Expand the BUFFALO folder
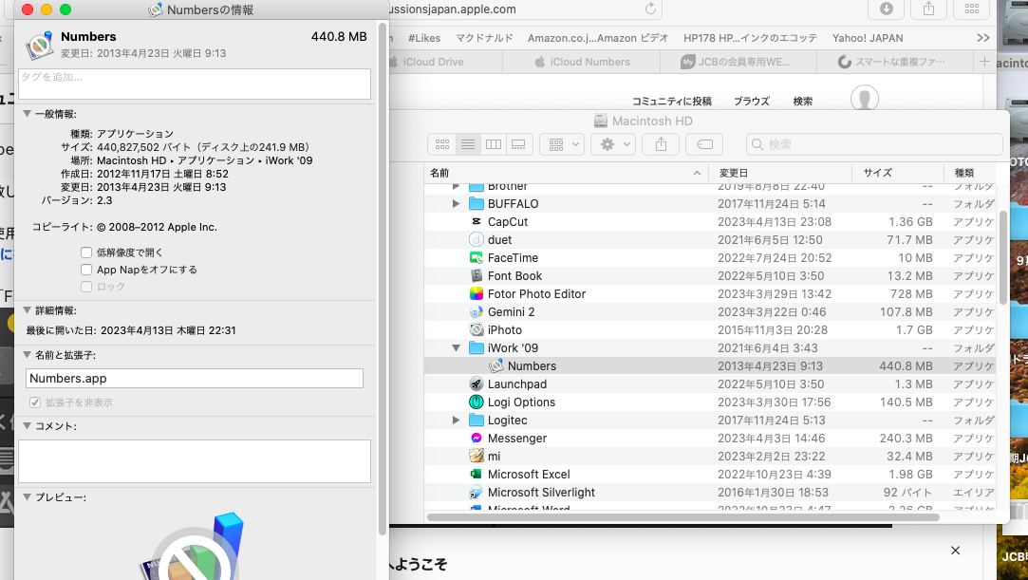 point(457,204)
